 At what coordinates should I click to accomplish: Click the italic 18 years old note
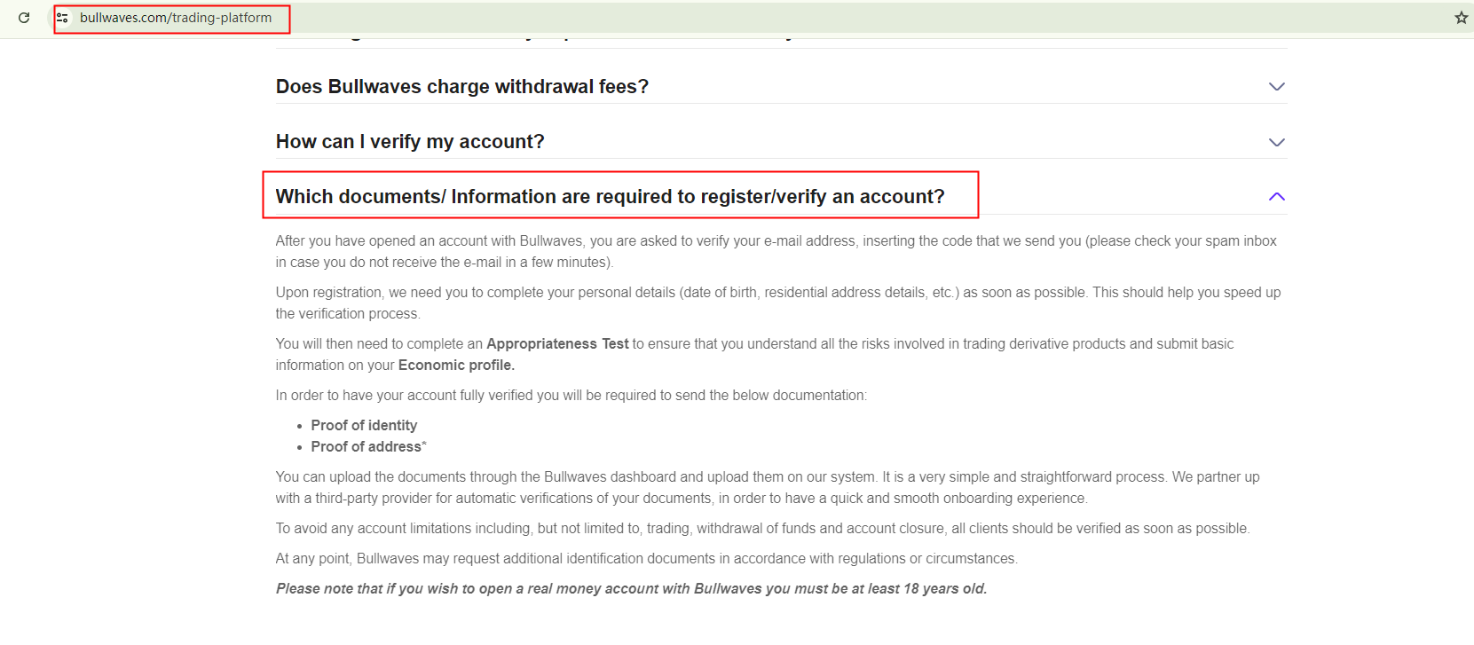[631, 589]
